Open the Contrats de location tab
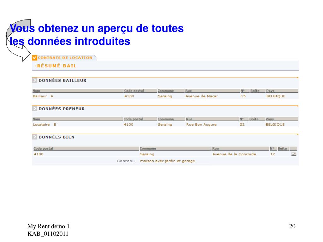323x242 pixels. click(65, 58)
